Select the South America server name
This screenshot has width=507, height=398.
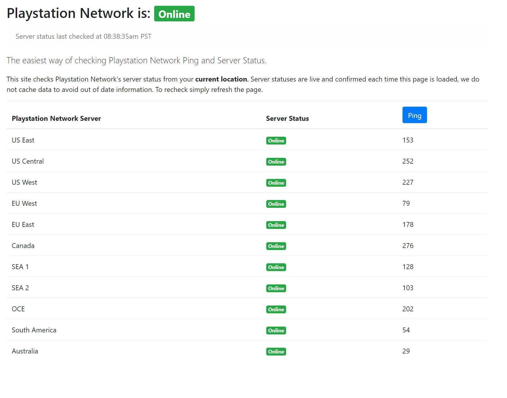coord(34,330)
